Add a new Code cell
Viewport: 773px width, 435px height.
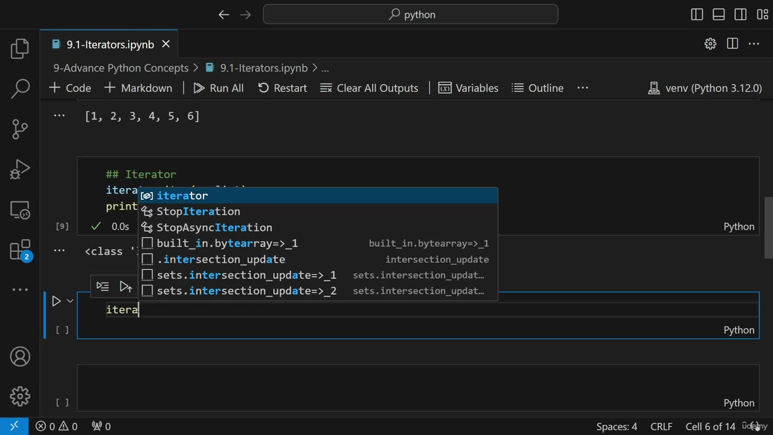click(x=70, y=88)
